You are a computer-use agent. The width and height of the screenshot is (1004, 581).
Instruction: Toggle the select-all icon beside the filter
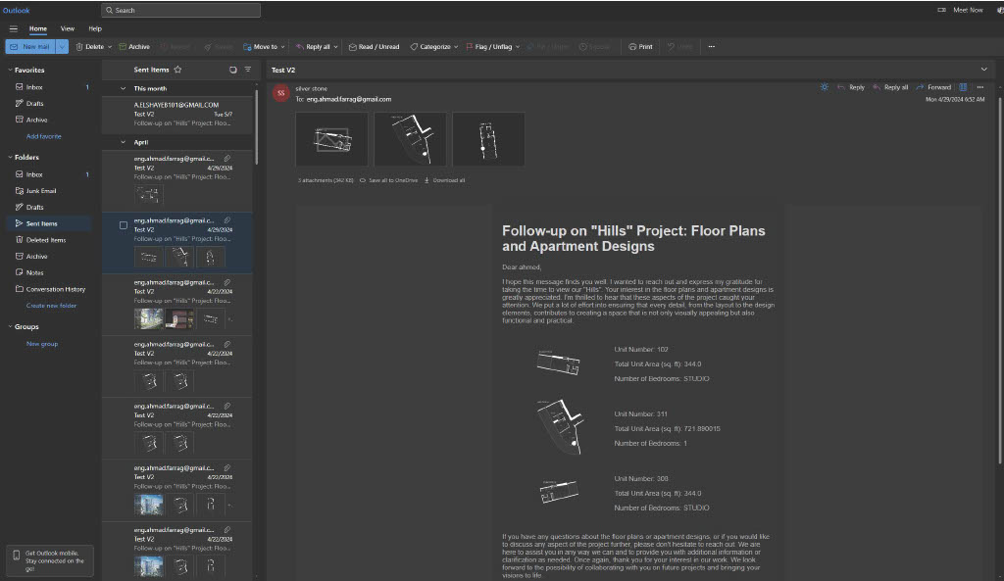(x=232, y=70)
